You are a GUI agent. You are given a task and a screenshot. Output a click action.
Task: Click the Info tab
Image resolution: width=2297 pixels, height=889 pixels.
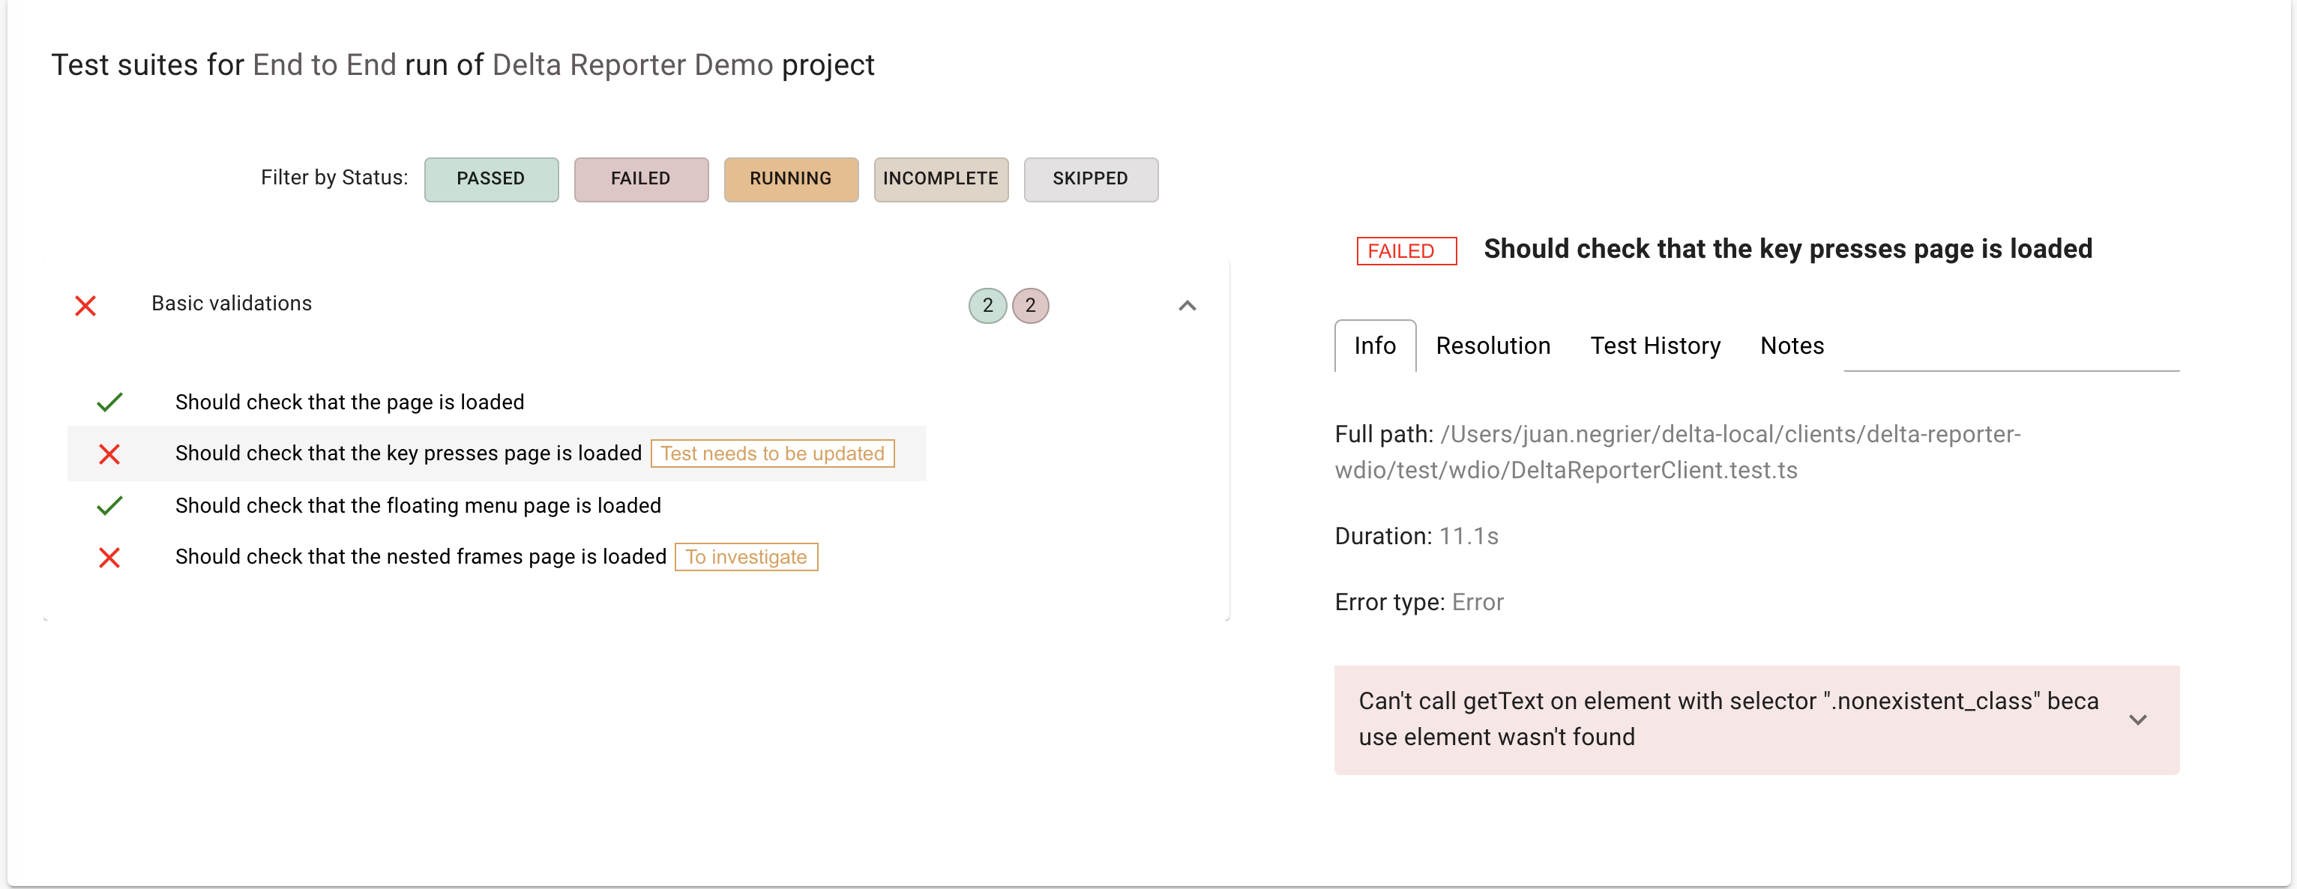coord(1376,346)
